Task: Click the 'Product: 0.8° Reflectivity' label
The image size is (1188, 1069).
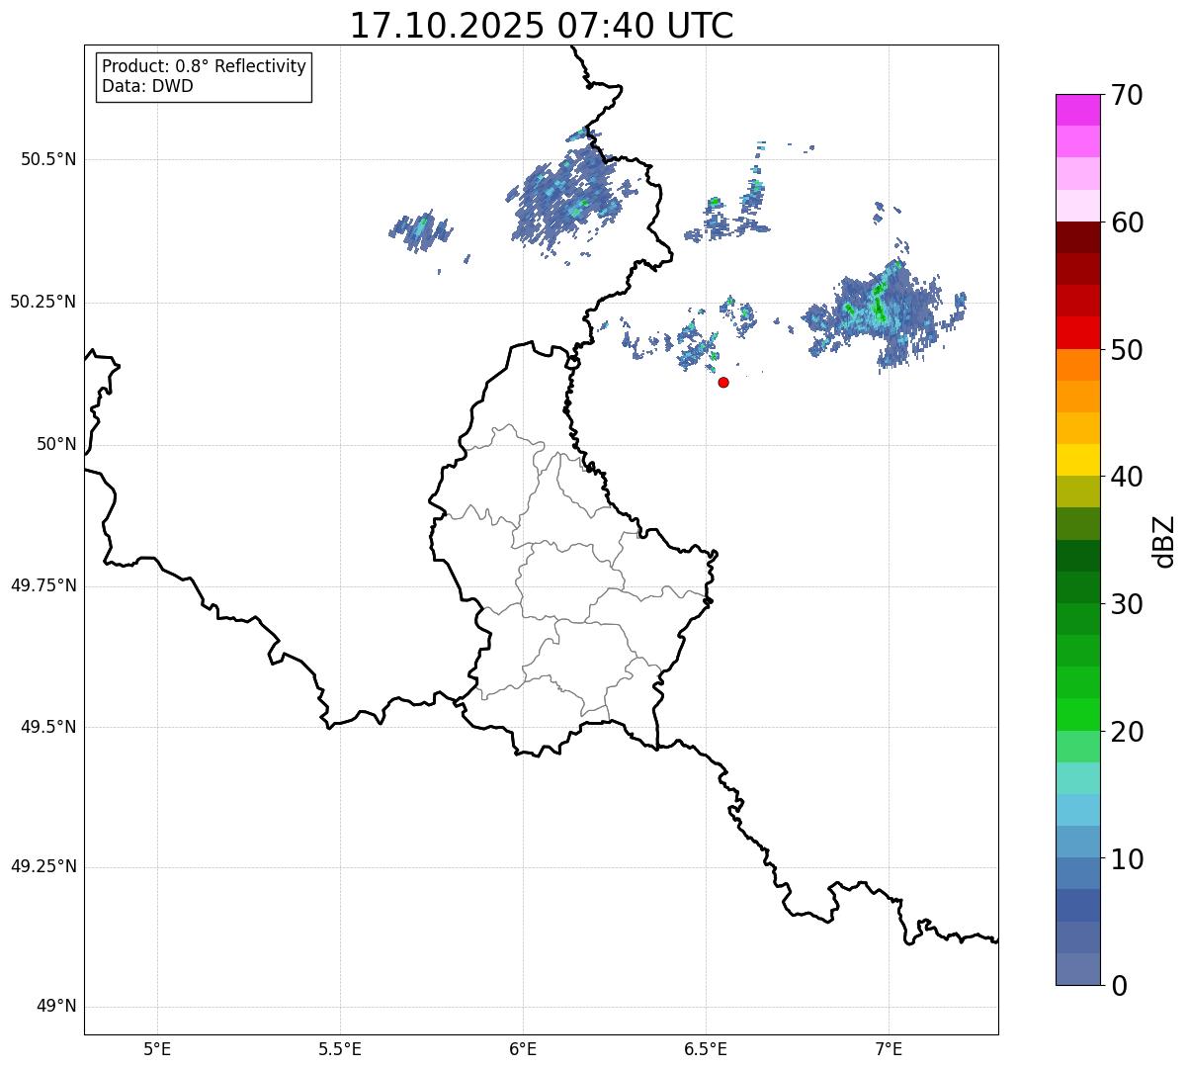Action: tap(205, 66)
